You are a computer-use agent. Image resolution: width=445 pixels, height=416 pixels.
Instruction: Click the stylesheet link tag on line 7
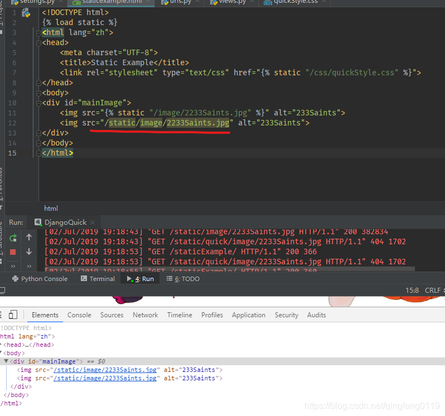[x=240, y=73]
